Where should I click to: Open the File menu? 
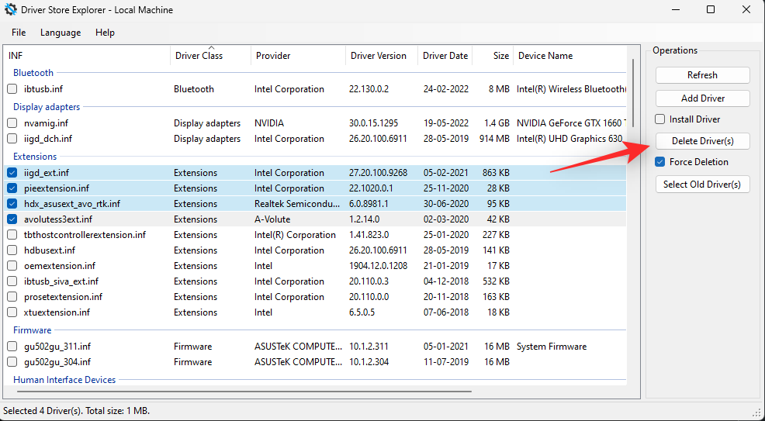(19, 33)
